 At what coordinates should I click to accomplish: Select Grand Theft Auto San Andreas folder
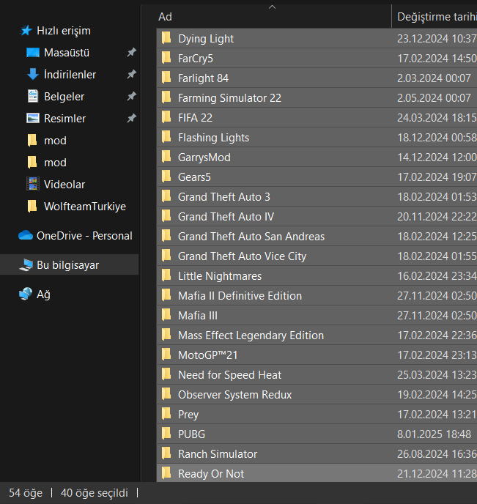(251, 236)
